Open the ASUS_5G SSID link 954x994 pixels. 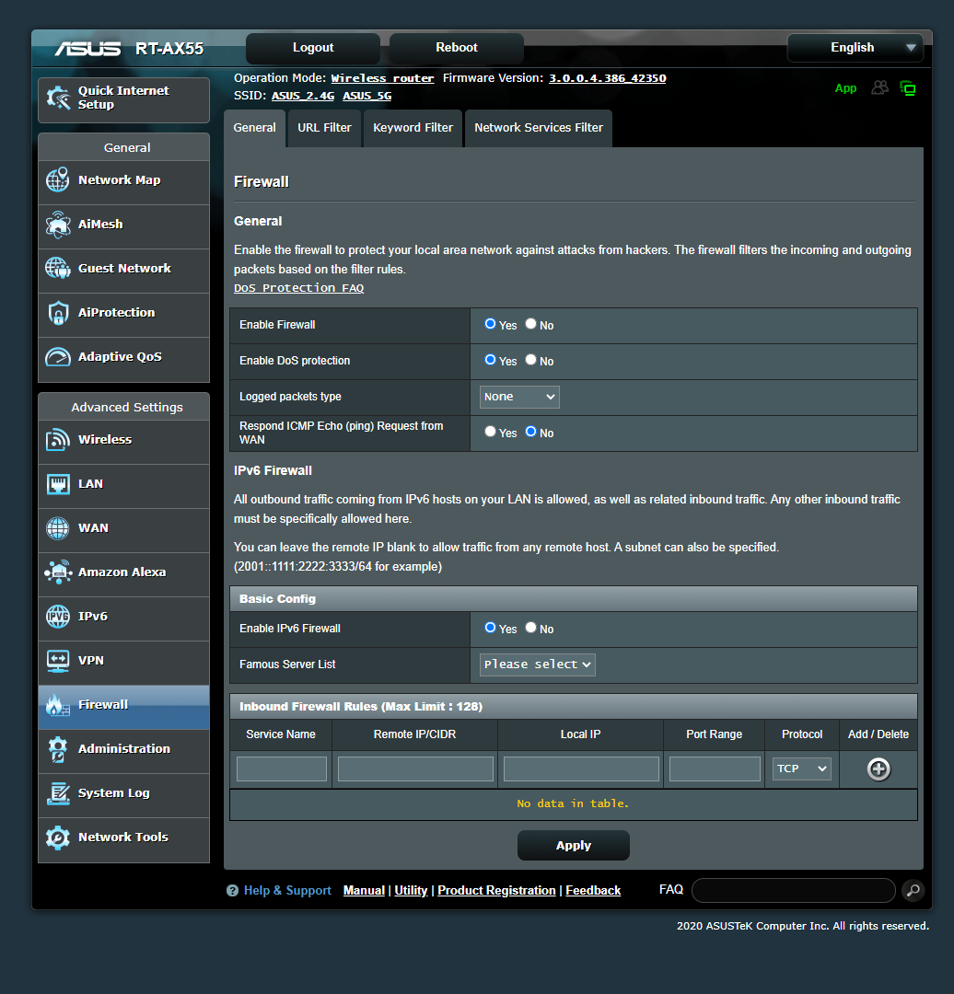click(x=367, y=96)
